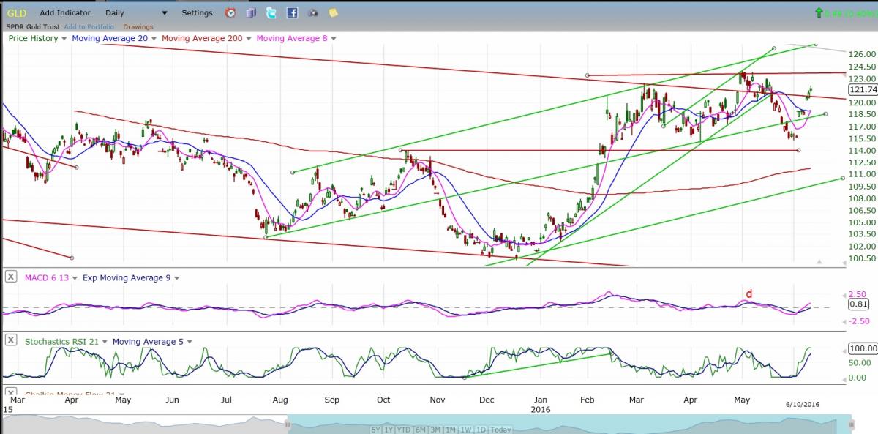878x434 pixels.
Task: Grab the right handle of the range selector
Action: click(x=851, y=424)
